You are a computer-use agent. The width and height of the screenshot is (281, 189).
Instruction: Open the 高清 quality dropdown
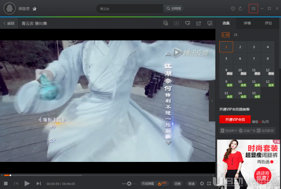(x=192, y=183)
